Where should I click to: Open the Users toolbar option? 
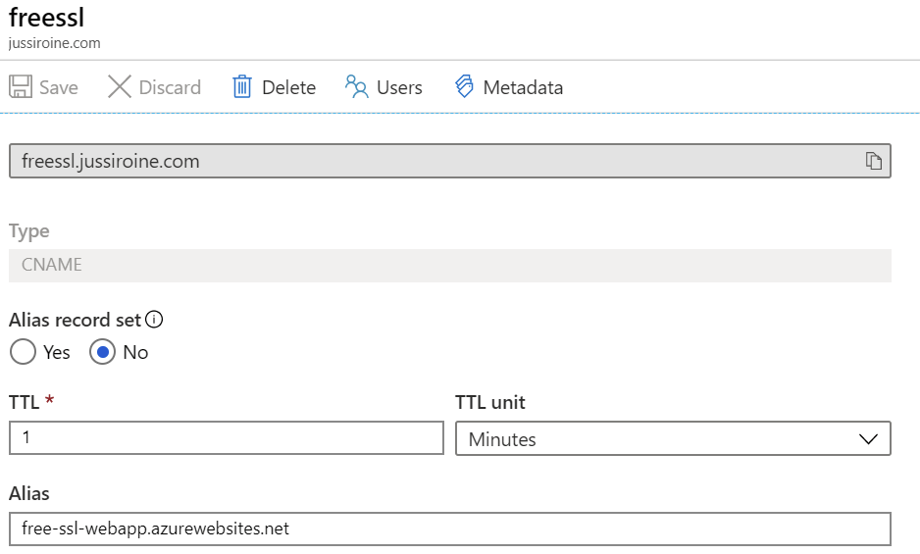(399, 87)
